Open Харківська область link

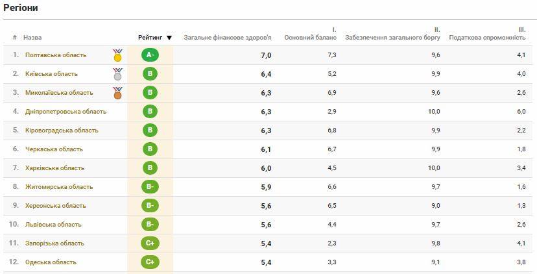(54, 168)
